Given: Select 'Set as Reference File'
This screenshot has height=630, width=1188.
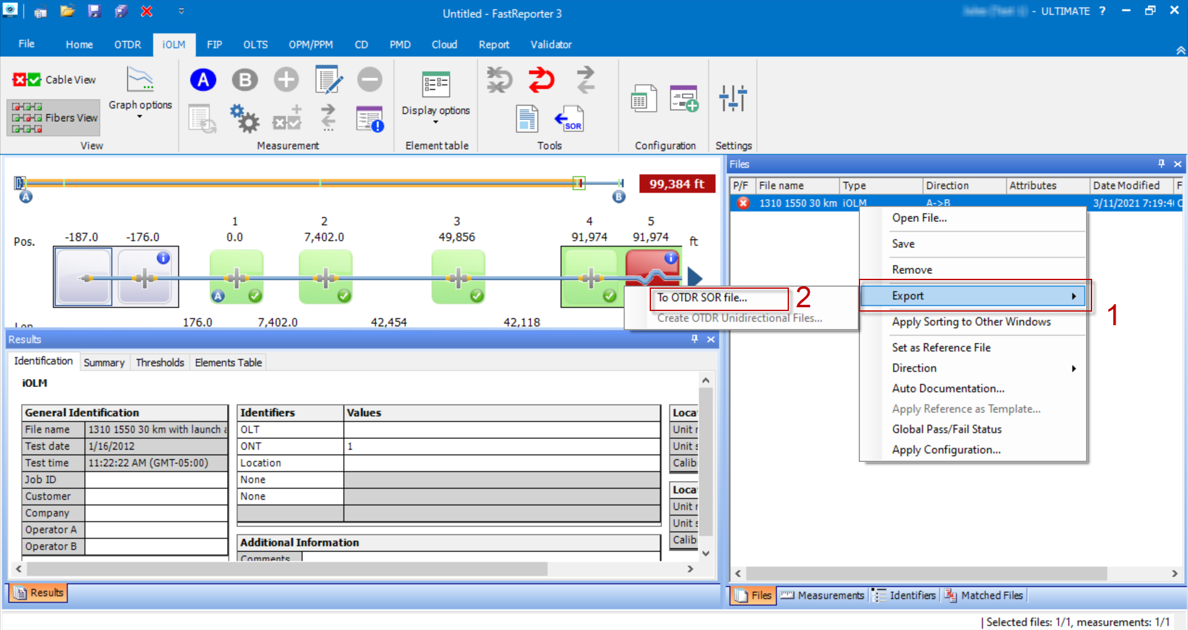Looking at the screenshot, I should 940,347.
